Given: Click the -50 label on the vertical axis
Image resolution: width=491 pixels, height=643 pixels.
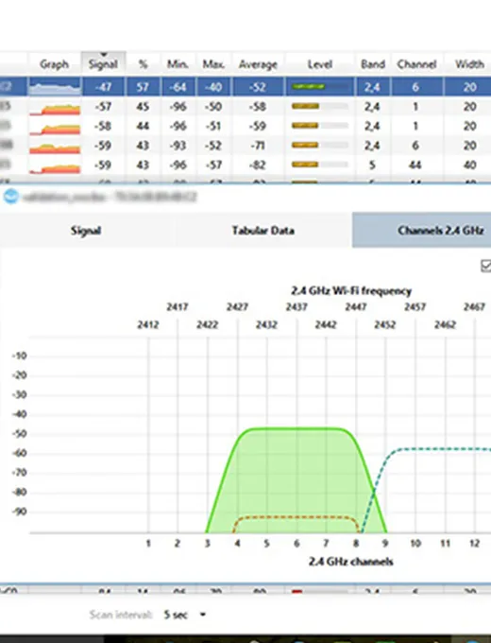Looking at the screenshot, I should tap(19, 433).
